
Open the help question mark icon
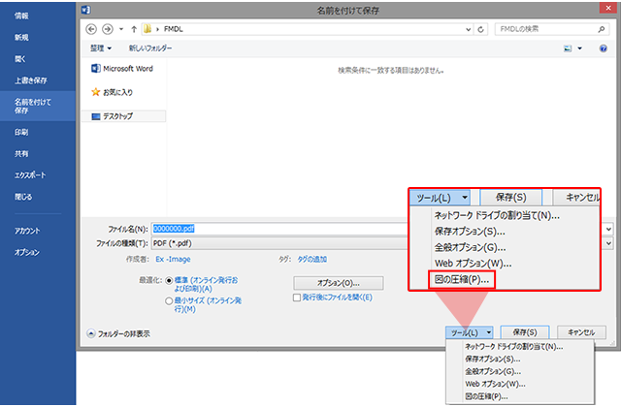pos(603,47)
